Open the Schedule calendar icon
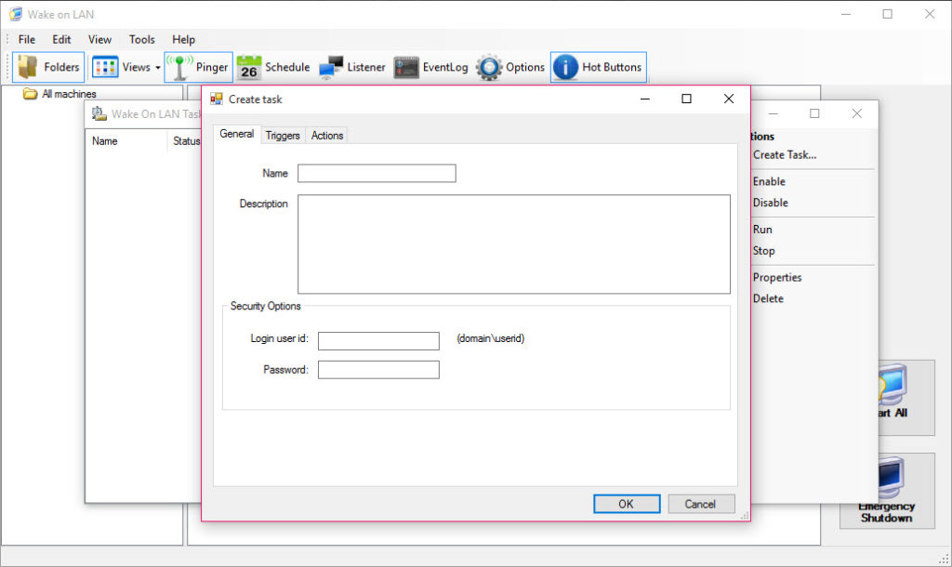This screenshot has height=567, width=952. point(249,67)
